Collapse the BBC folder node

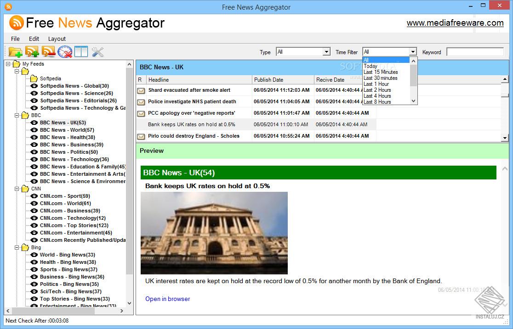coord(17,115)
